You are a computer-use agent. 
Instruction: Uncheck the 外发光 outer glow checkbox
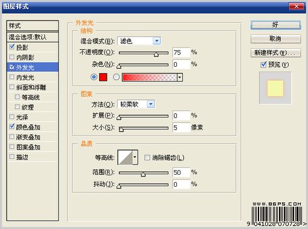pos(12,67)
